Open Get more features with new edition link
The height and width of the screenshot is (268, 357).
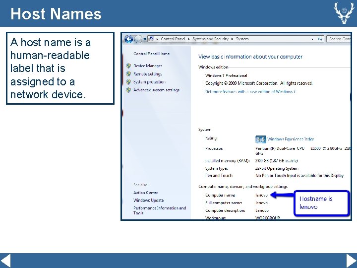pos(250,91)
